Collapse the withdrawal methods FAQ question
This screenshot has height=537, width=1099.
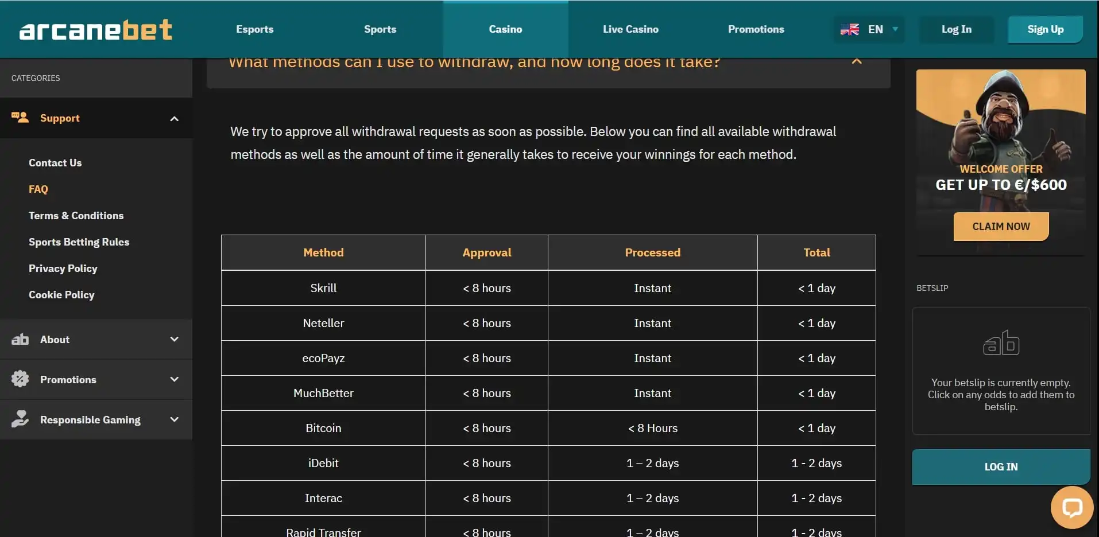tap(857, 61)
